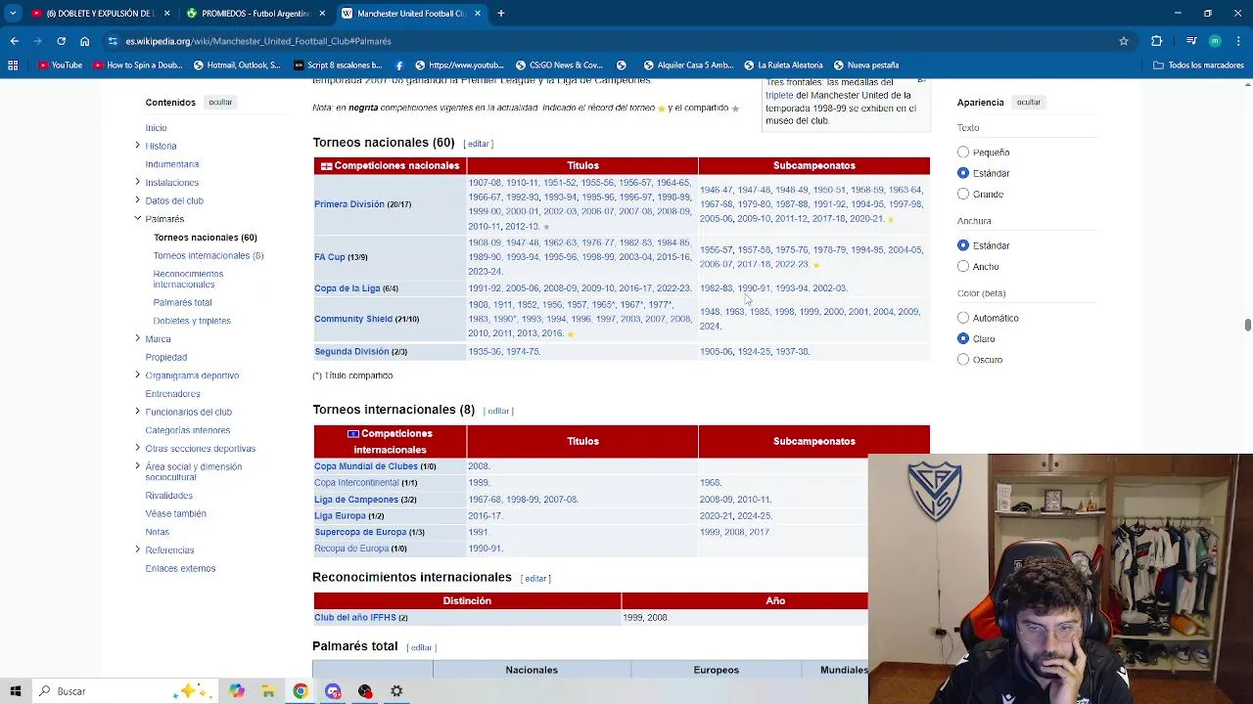Expand the Referencias contents section
This screenshot has width=1253, height=704.
[x=137, y=550]
